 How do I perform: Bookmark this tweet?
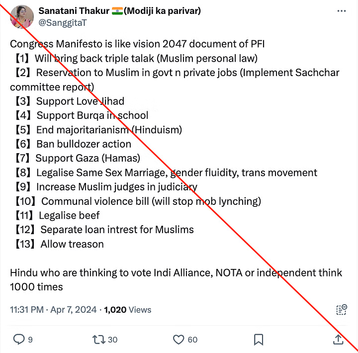[x=259, y=340]
